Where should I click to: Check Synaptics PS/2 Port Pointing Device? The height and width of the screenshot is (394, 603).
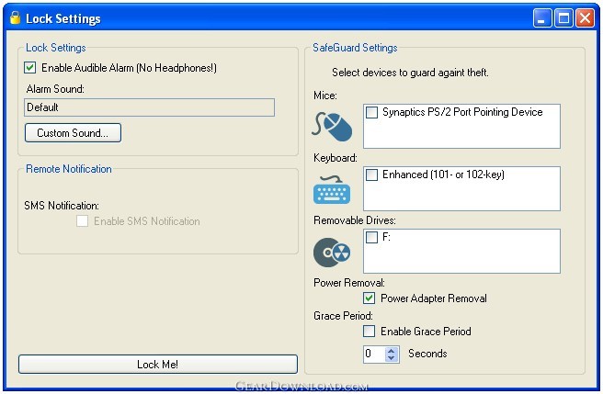click(x=371, y=112)
